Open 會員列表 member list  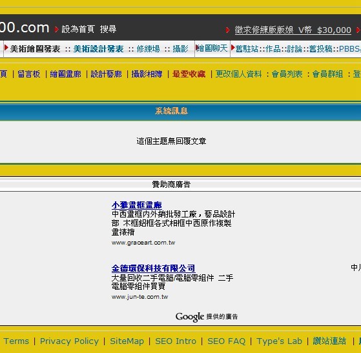287,74
